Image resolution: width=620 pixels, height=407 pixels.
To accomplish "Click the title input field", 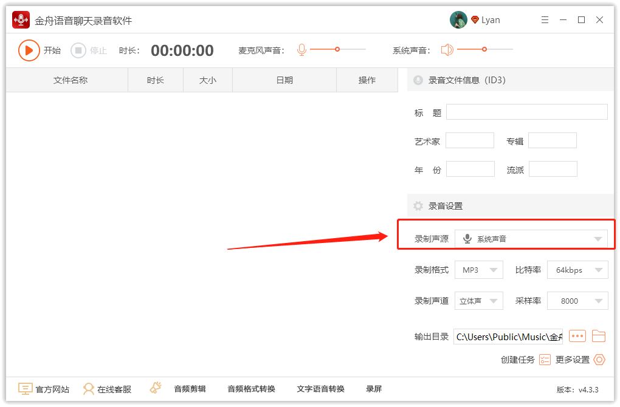I will click(526, 112).
